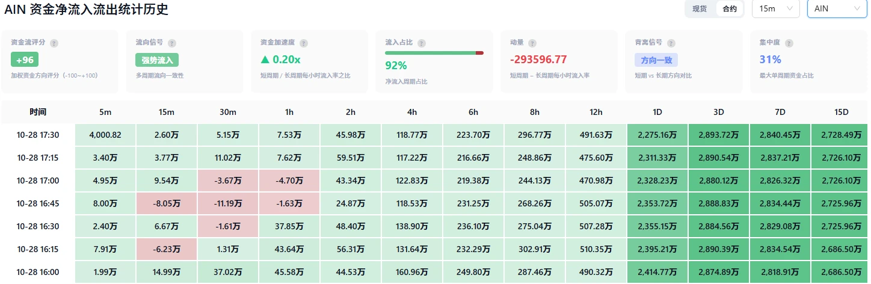This screenshot has width=871, height=284.
Task: Click the 223.70万 cell in 6h column
Action: [473, 135]
